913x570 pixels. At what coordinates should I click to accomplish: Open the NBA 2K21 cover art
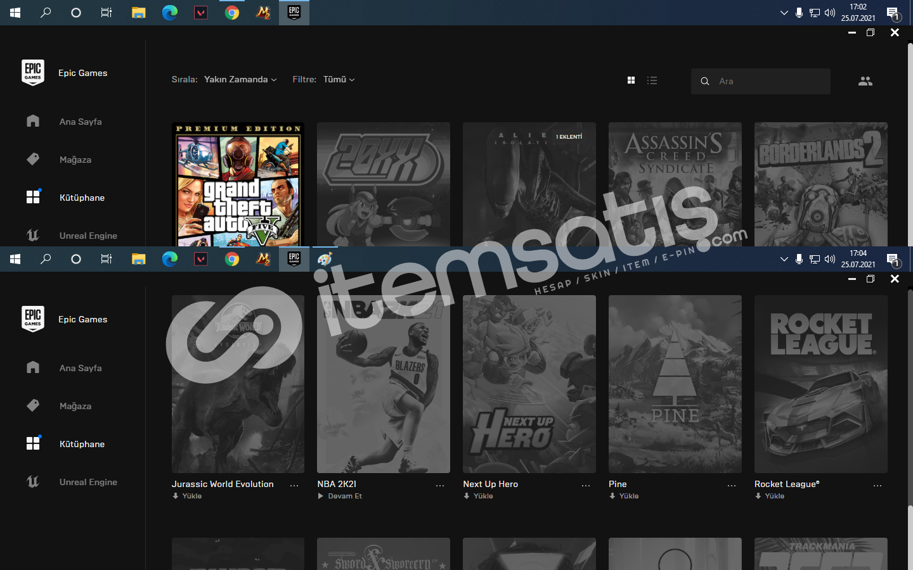tap(384, 384)
